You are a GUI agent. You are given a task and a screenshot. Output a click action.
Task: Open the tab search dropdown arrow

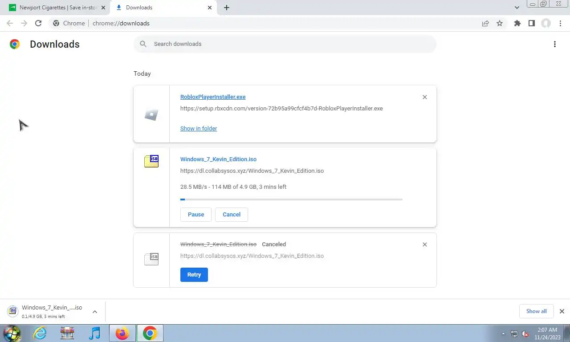coord(517,8)
